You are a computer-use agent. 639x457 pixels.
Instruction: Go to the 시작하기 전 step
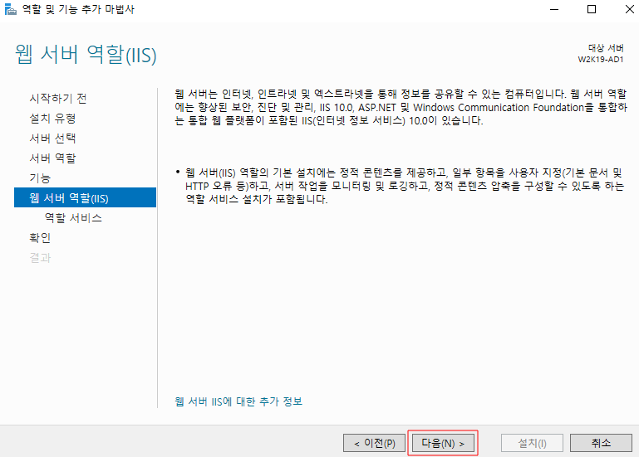[x=58, y=98]
